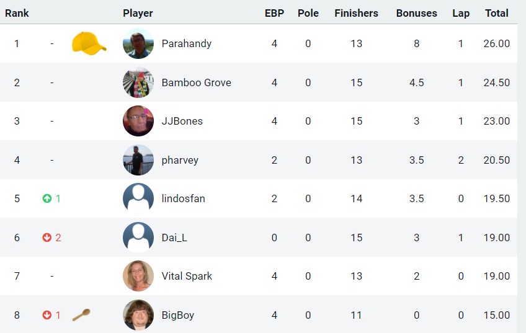This screenshot has height=333, width=526.
Task: Click the red down arrow for BigBoy
Action: click(x=47, y=315)
